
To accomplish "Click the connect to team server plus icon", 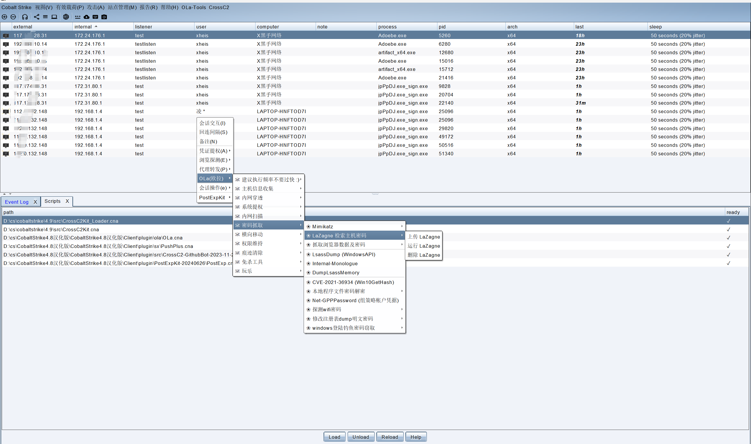I will 4,17.
